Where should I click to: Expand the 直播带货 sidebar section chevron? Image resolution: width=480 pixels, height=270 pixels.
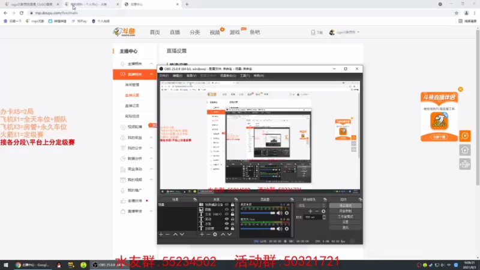[151, 211]
